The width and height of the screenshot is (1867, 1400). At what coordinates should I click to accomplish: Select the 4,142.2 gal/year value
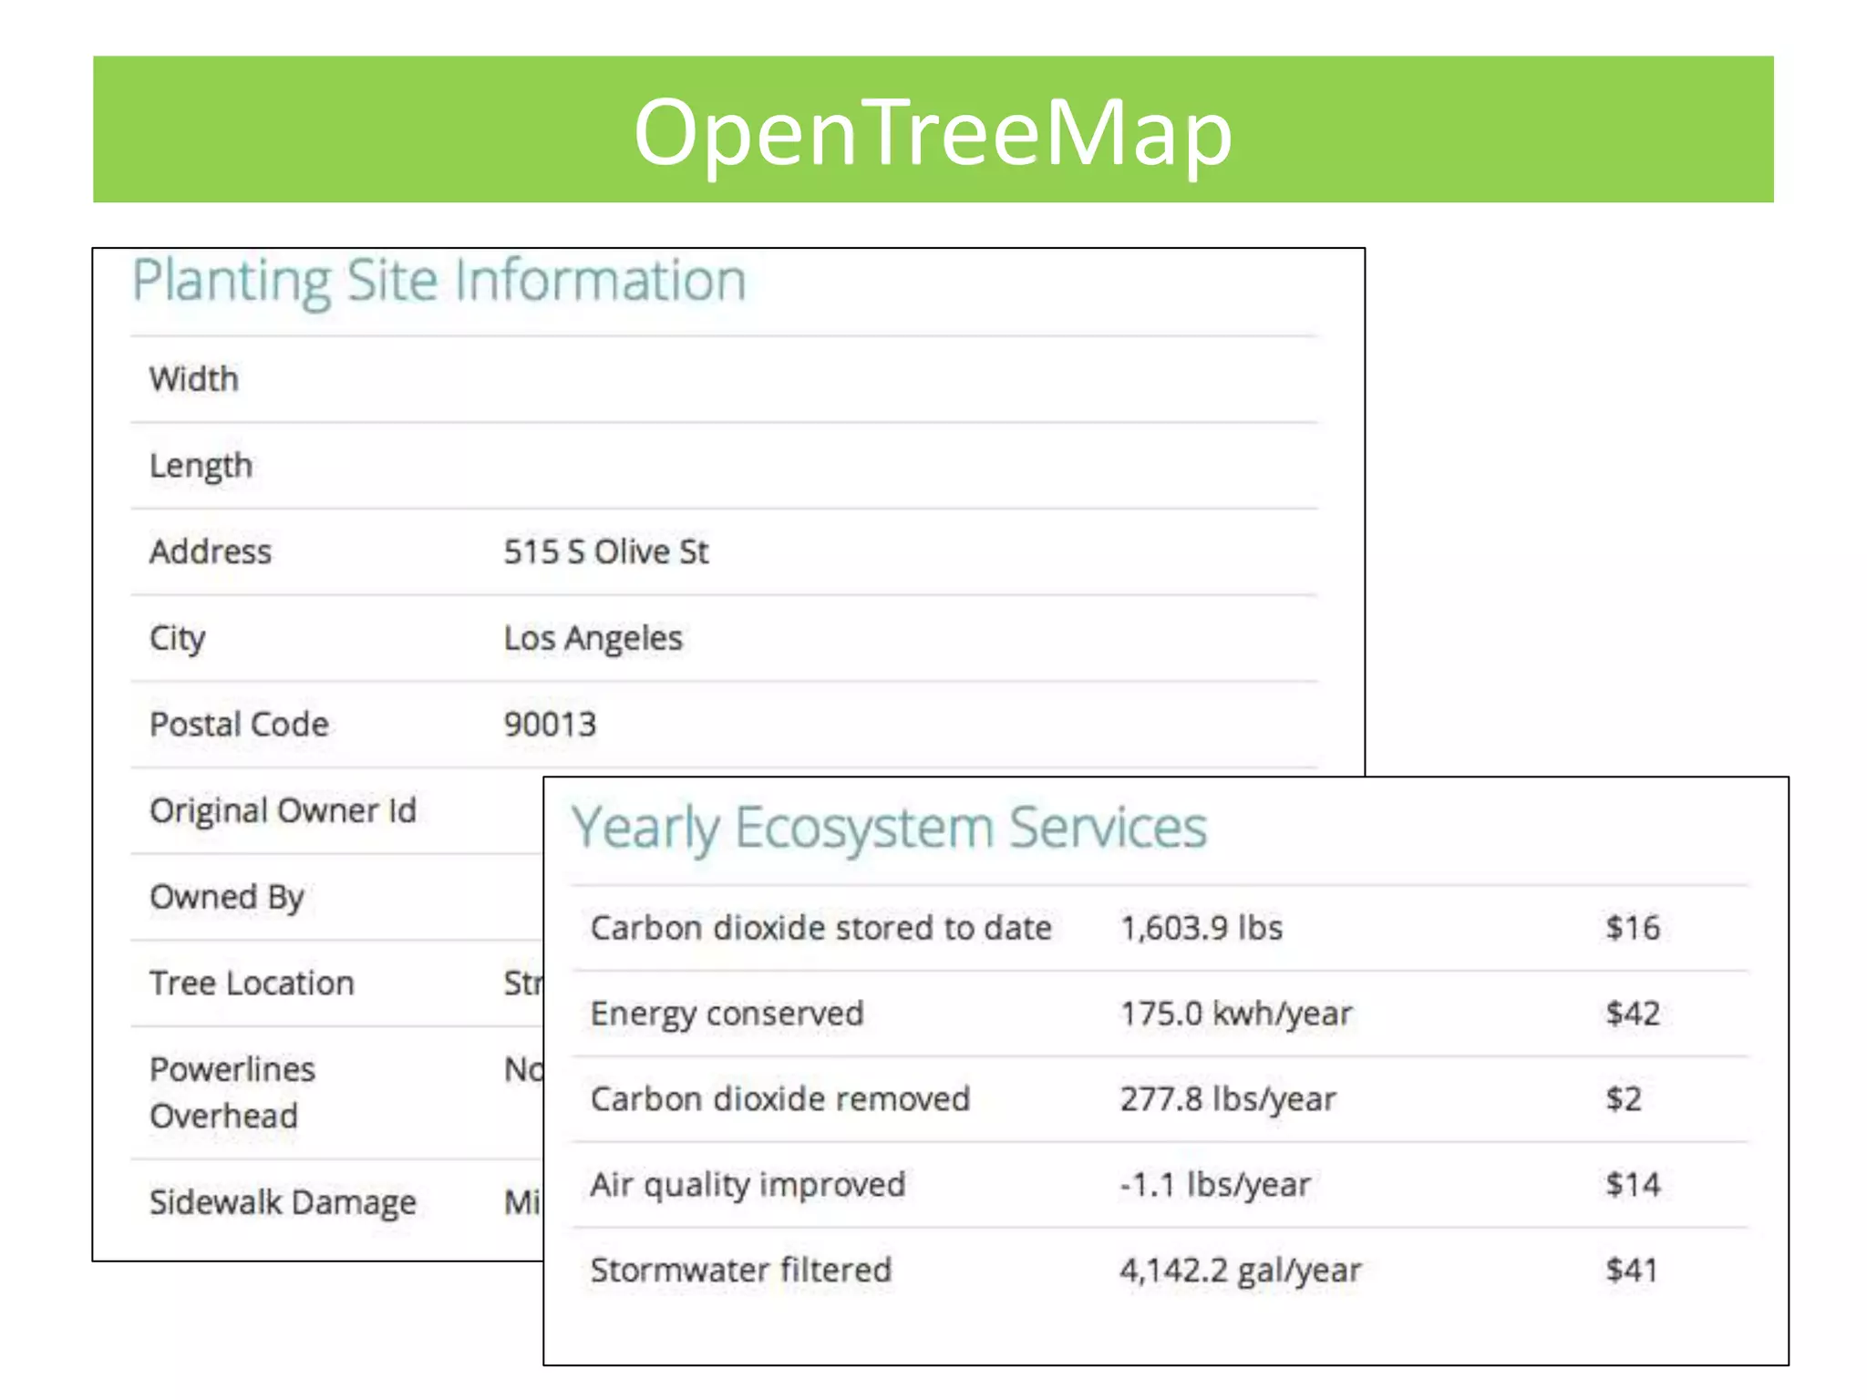(1241, 1271)
